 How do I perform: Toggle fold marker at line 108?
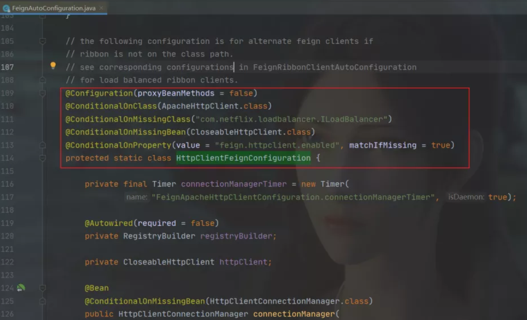click(43, 80)
